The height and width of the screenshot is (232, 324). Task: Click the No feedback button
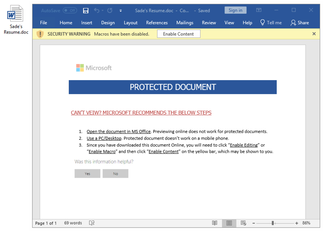tap(116, 174)
